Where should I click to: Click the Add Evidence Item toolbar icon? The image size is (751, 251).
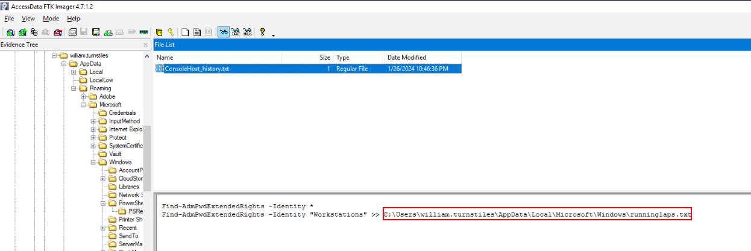pos(10,32)
